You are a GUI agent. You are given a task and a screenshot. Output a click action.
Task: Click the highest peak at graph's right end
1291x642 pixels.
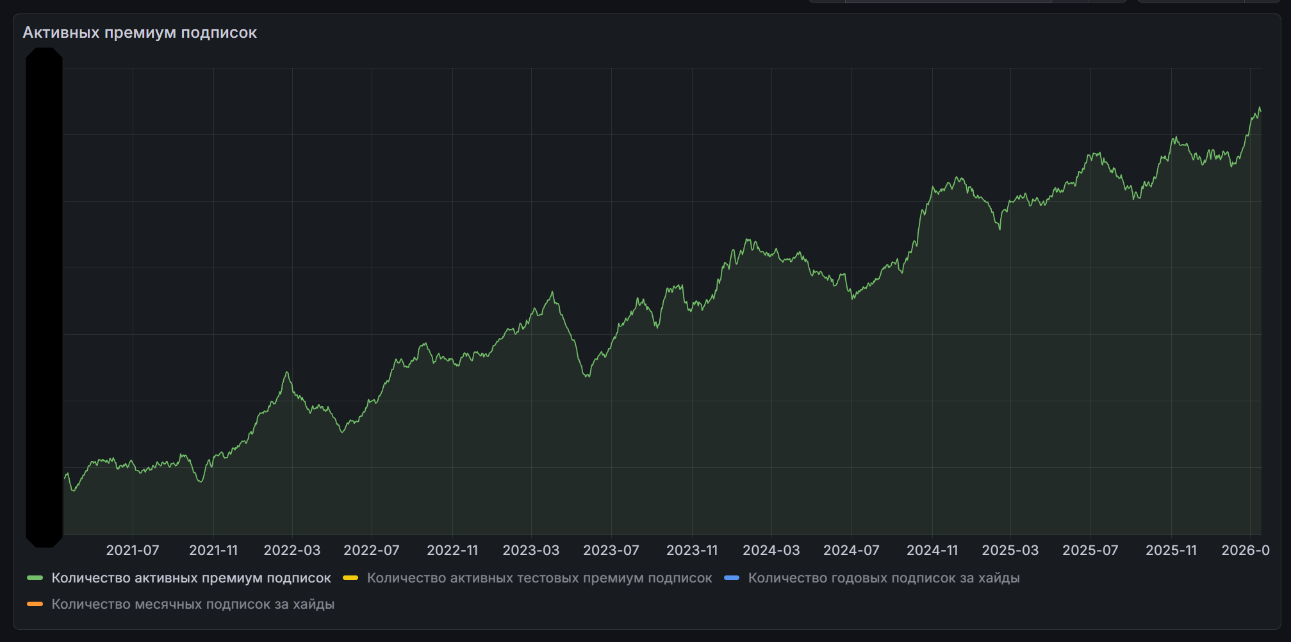pyautogui.click(x=1259, y=108)
